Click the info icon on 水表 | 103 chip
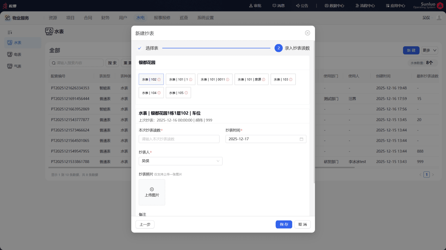Image resolution: width=446 pixels, height=250 pixels. coord(291,80)
